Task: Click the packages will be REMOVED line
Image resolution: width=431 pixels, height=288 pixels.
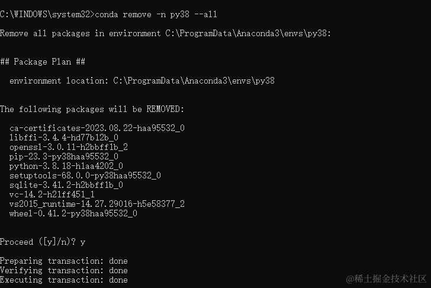Action: click(92, 109)
